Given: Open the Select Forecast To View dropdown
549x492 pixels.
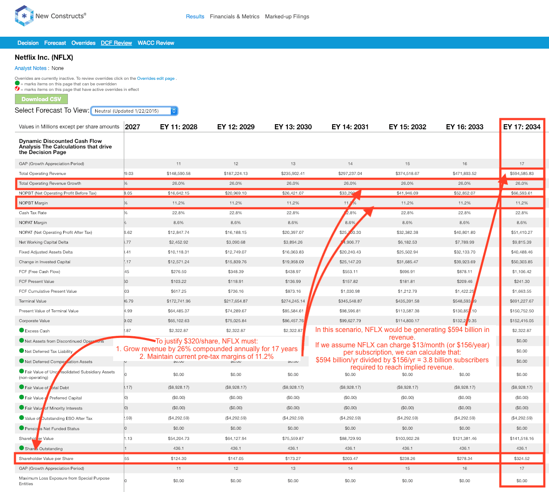Looking at the screenshot, I should pos(134,111).
